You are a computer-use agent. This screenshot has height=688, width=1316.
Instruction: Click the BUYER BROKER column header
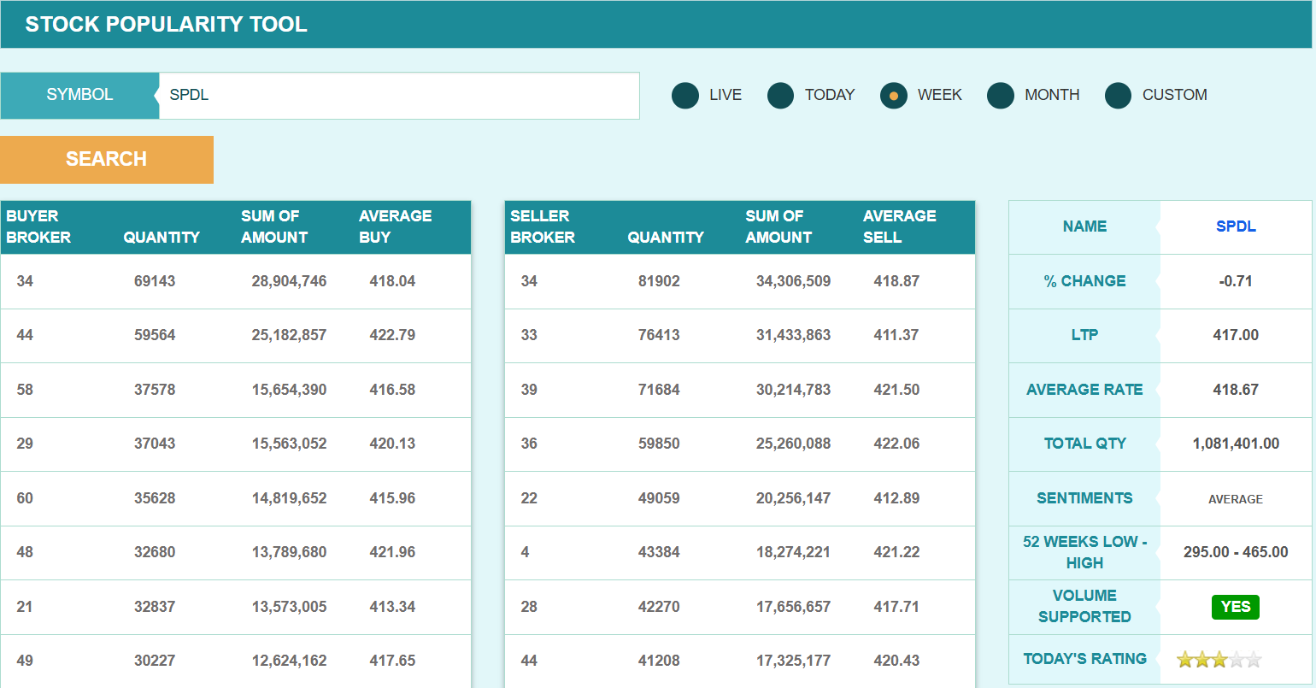[x=38, y=227]
